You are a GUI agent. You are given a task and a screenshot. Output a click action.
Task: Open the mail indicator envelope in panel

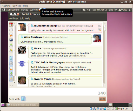[94, 10]
